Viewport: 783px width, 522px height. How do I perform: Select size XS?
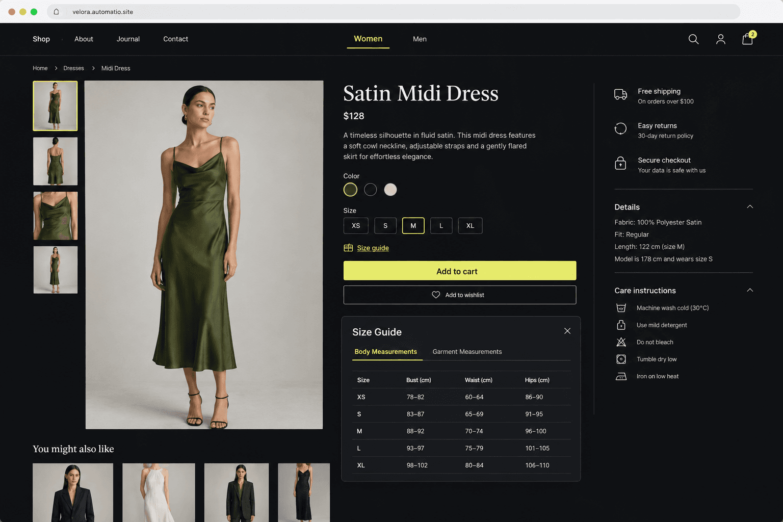coord(356,226)
